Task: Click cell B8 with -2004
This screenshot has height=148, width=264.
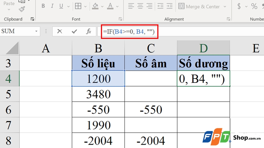Action: pos(98,140)
